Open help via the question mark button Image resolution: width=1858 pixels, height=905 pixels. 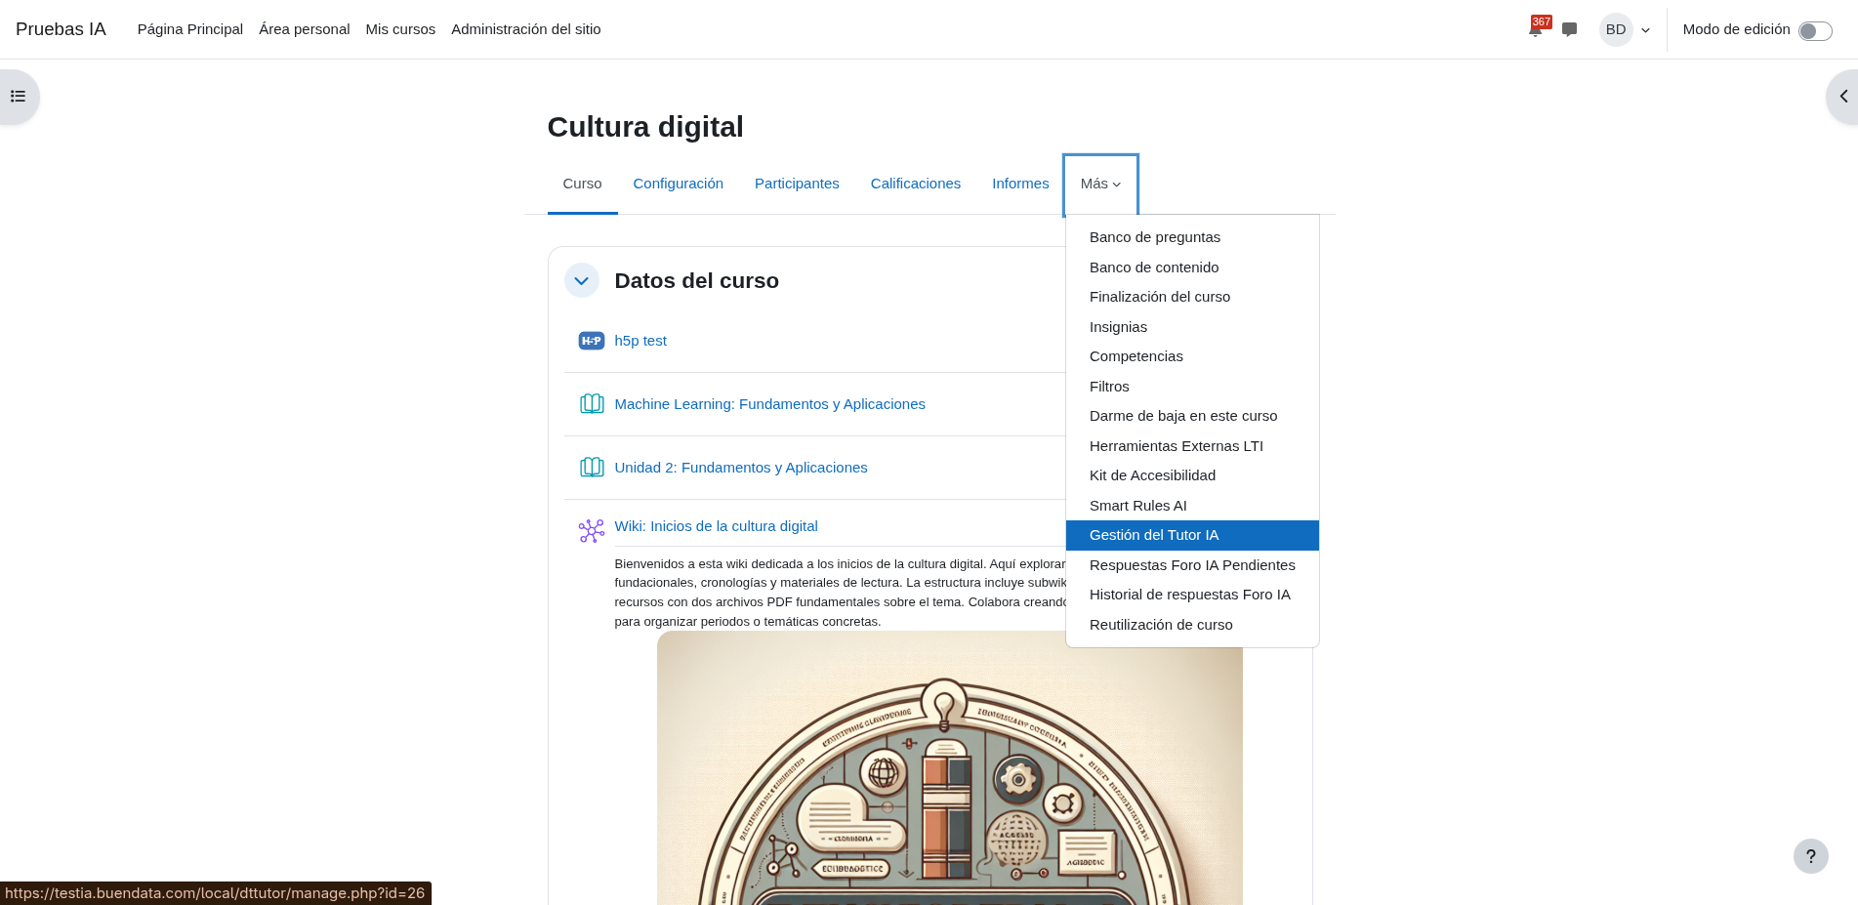1810,856
